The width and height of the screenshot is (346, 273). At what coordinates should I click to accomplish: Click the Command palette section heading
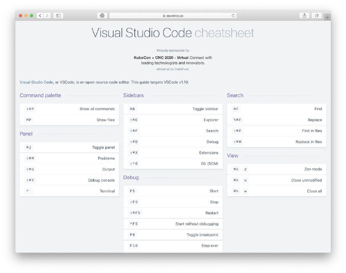[40, 95]
